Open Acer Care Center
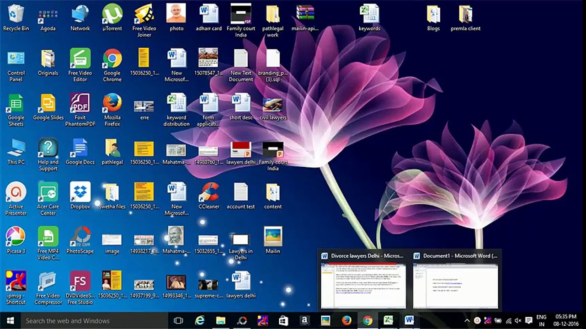The height and width of the screenshot is (329, 586). point(48,199)
